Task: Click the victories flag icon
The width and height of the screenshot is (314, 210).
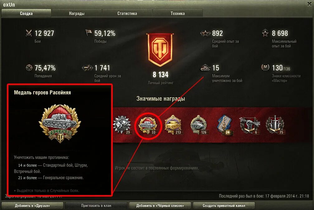Action: coord(88,33)
